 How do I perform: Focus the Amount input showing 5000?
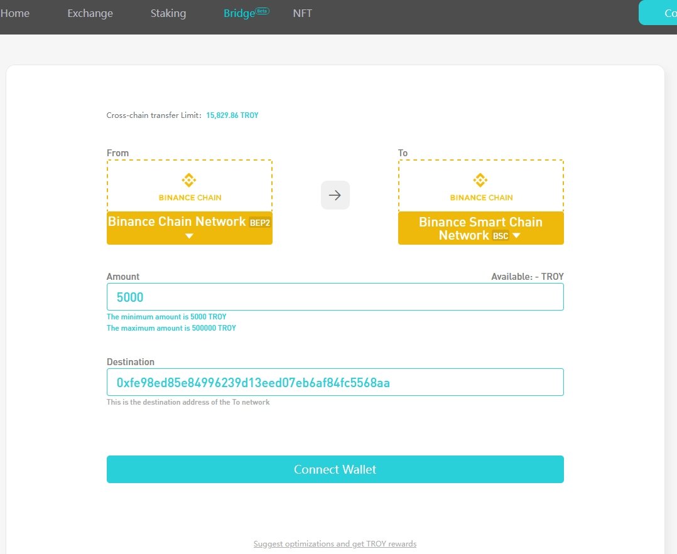click(335, 297)
